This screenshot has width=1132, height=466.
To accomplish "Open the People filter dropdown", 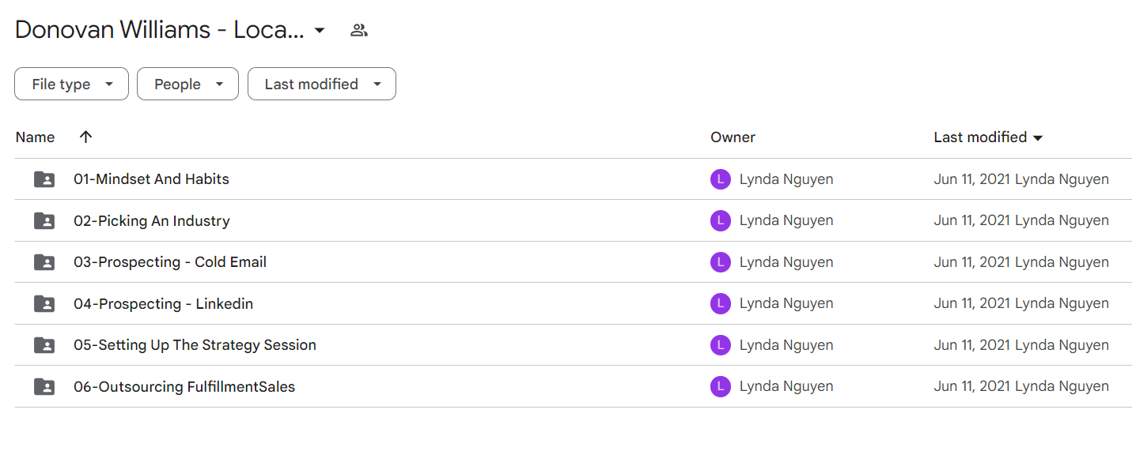I will 187,84.
